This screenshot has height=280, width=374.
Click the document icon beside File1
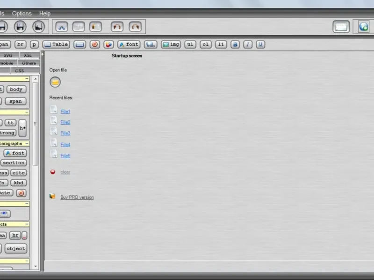click(x=54, y=110)
